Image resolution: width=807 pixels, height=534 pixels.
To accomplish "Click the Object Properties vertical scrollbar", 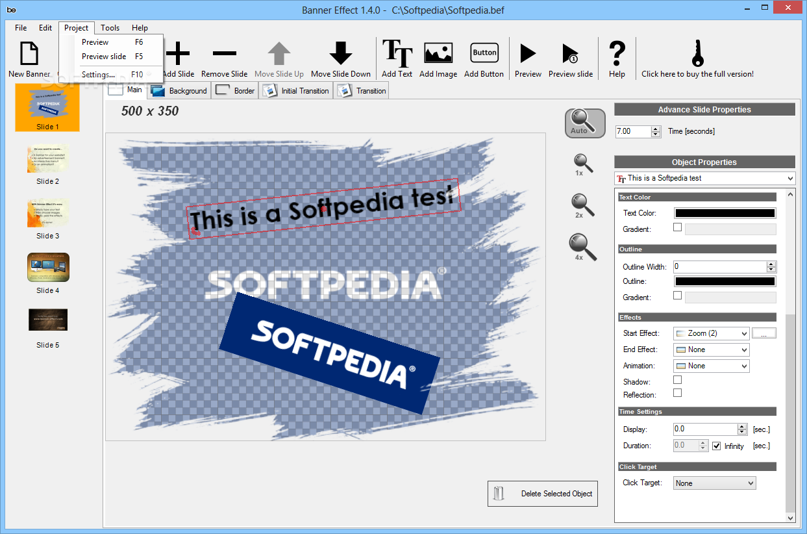I will click(790, 356).
